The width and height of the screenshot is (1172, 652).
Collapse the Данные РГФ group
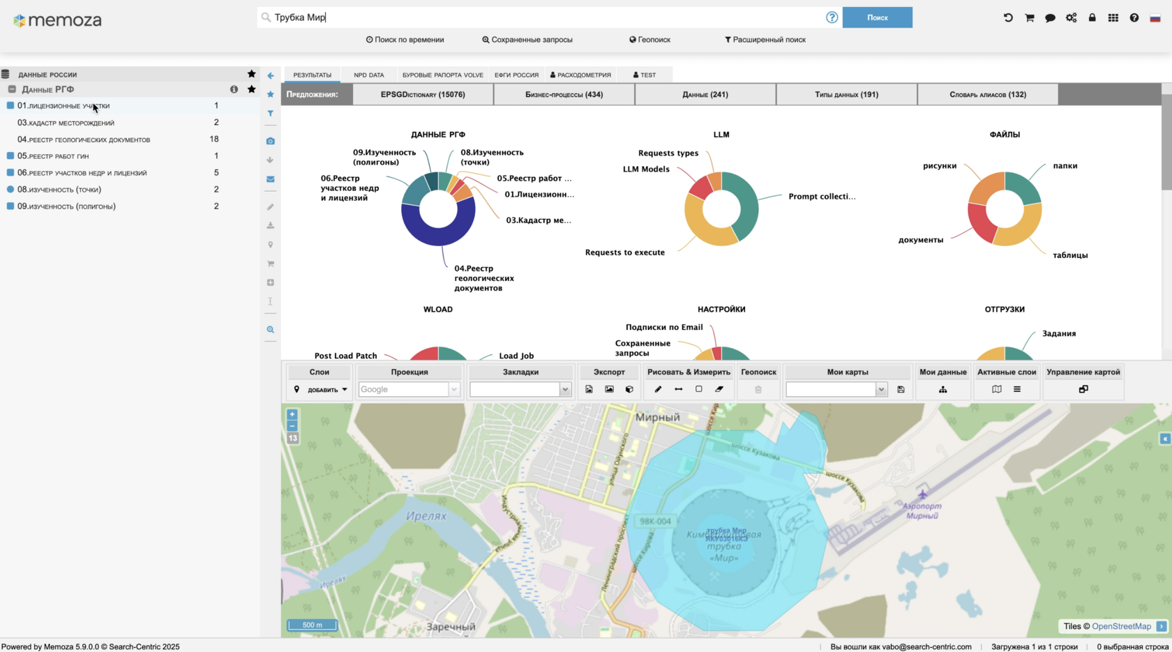12,89
